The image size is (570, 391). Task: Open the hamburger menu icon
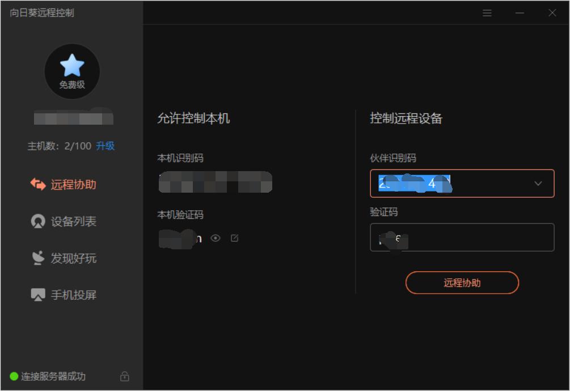point(487,12)
